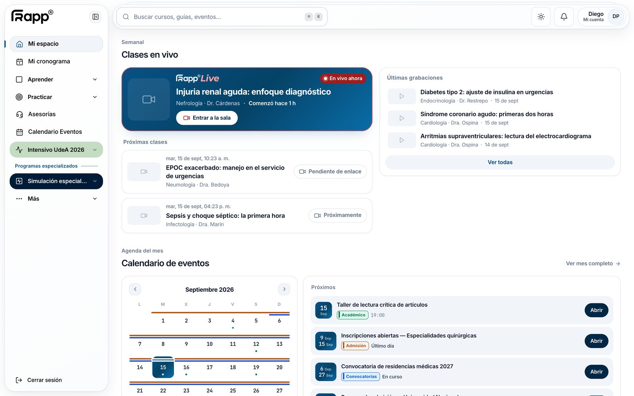Click the Septiembre 2026 month title
The height and width of the screenshot is (396, 634).
(210, 289)
